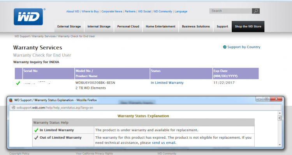Click the Exp Date column header
The image size is (292, 155).
coord(236,73)
